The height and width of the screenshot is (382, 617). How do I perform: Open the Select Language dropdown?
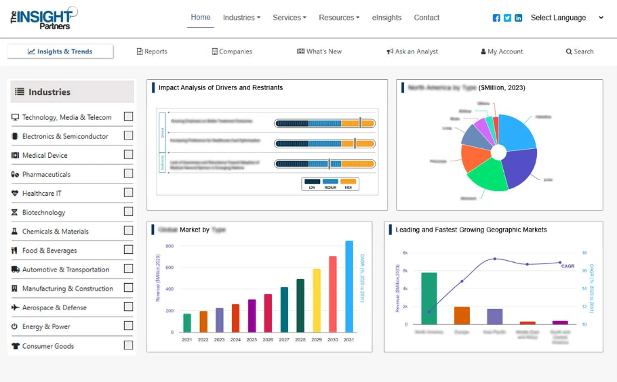pyautogui.click(x=567, y=18)
